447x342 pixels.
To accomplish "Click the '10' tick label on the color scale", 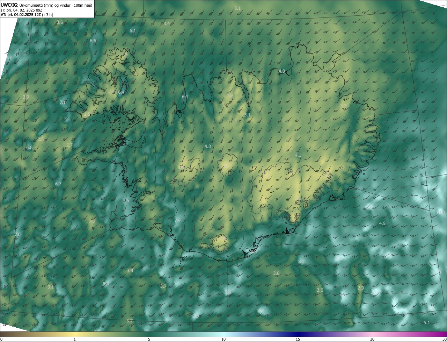I will point(223,339).
